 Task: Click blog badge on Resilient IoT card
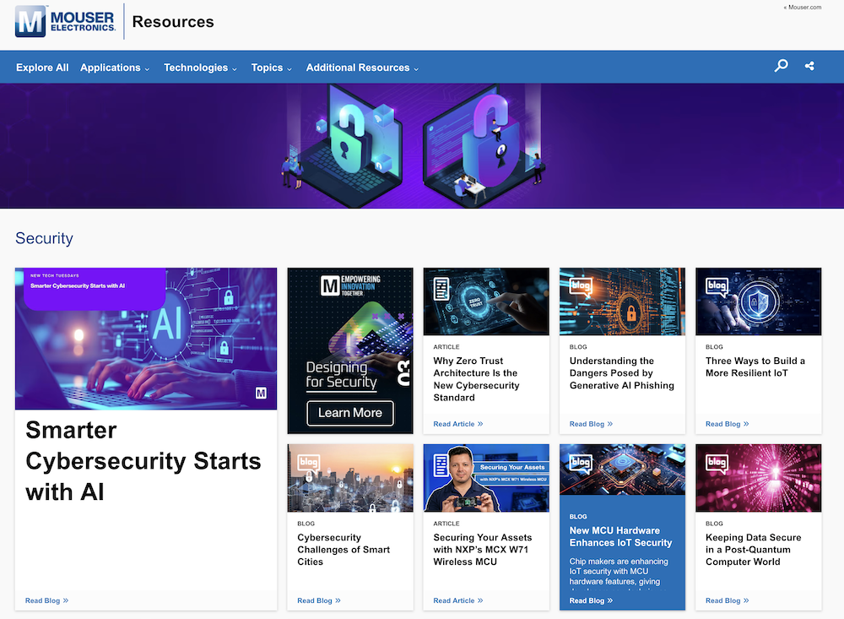point(717,286)
